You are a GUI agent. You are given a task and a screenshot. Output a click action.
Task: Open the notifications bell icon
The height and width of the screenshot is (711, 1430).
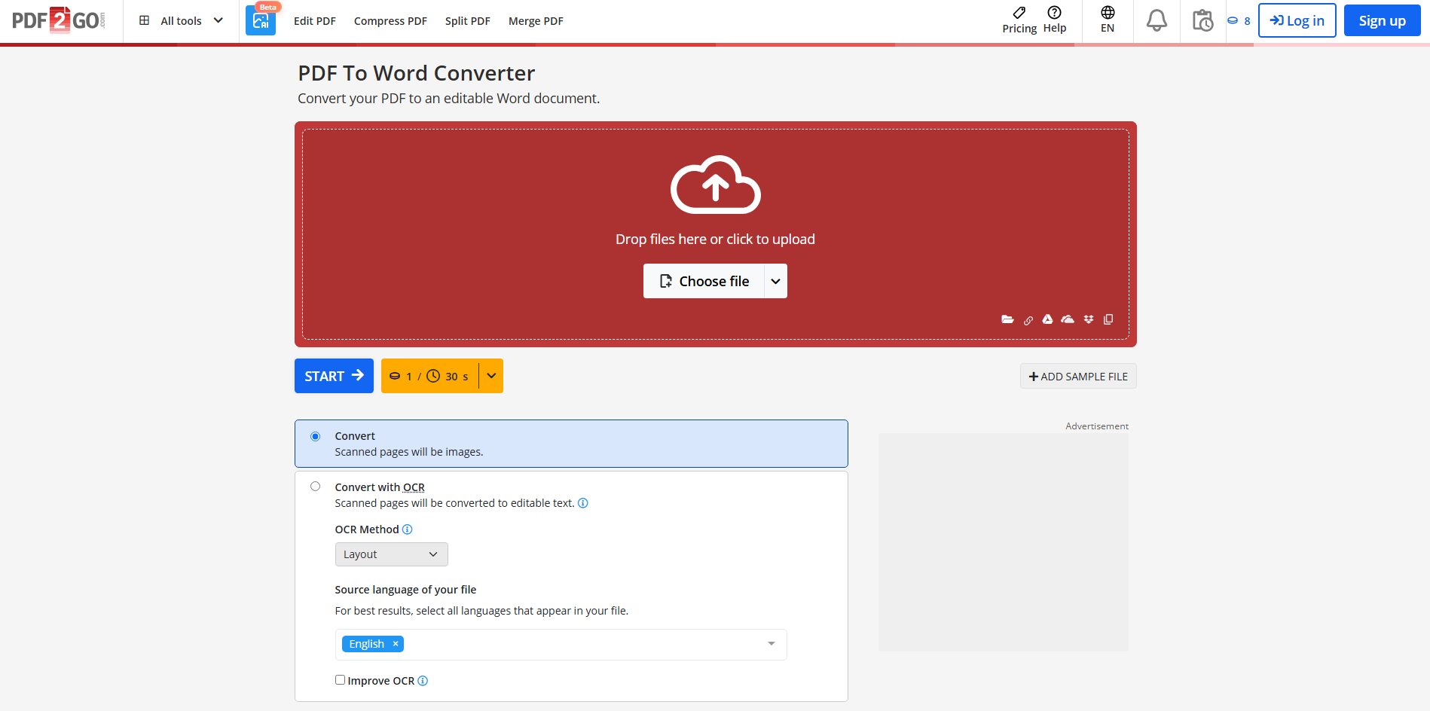coord(1157,20)
